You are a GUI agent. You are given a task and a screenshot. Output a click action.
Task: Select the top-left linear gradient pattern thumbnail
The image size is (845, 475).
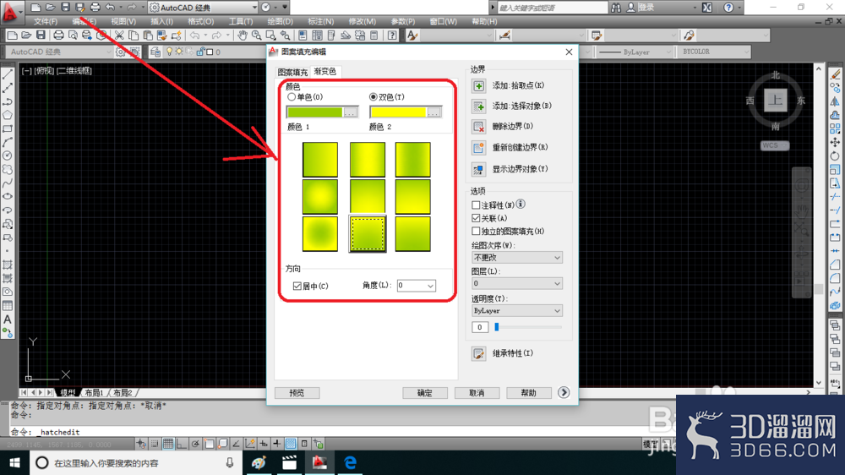[x=320, y=160]
